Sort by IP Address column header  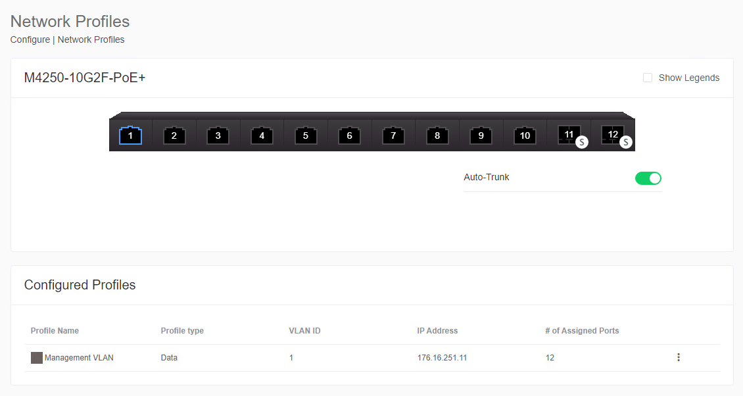click(x=437, y=331)
